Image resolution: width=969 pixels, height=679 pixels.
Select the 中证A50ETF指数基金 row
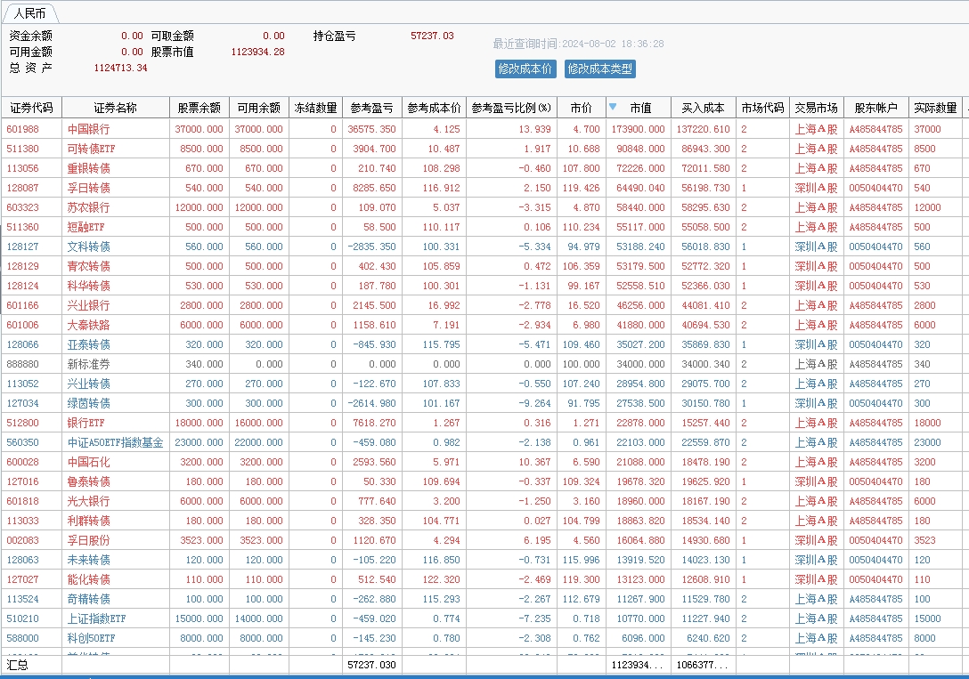pos(115,442)
